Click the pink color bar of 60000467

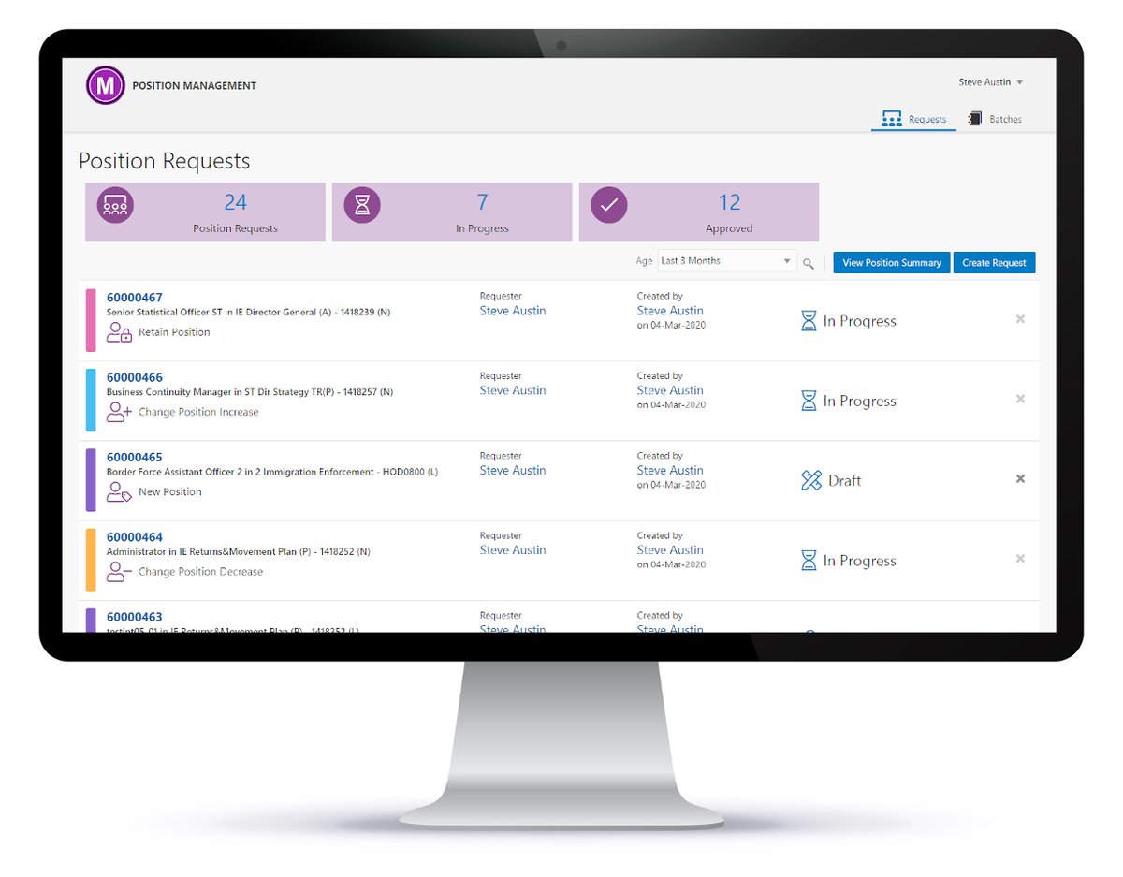[91, 320]
